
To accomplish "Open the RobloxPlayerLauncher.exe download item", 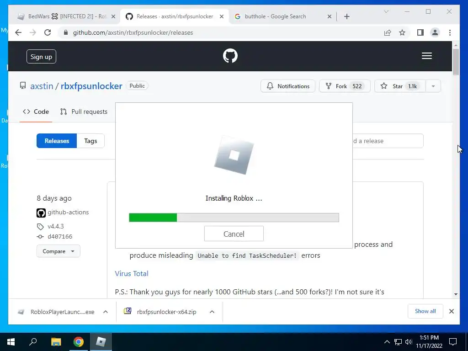I will click(x=56, y=312).
